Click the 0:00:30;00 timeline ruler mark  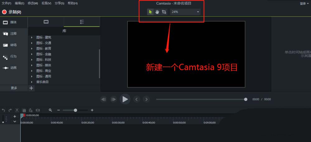coord(118,123)
